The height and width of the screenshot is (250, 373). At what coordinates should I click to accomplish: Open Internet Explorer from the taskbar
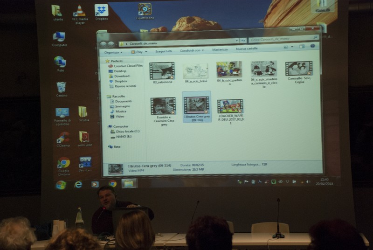pos(78,184)
